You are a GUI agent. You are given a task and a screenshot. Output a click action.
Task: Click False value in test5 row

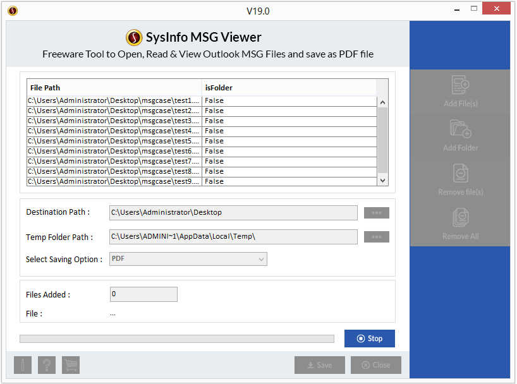tap(214, 141)
